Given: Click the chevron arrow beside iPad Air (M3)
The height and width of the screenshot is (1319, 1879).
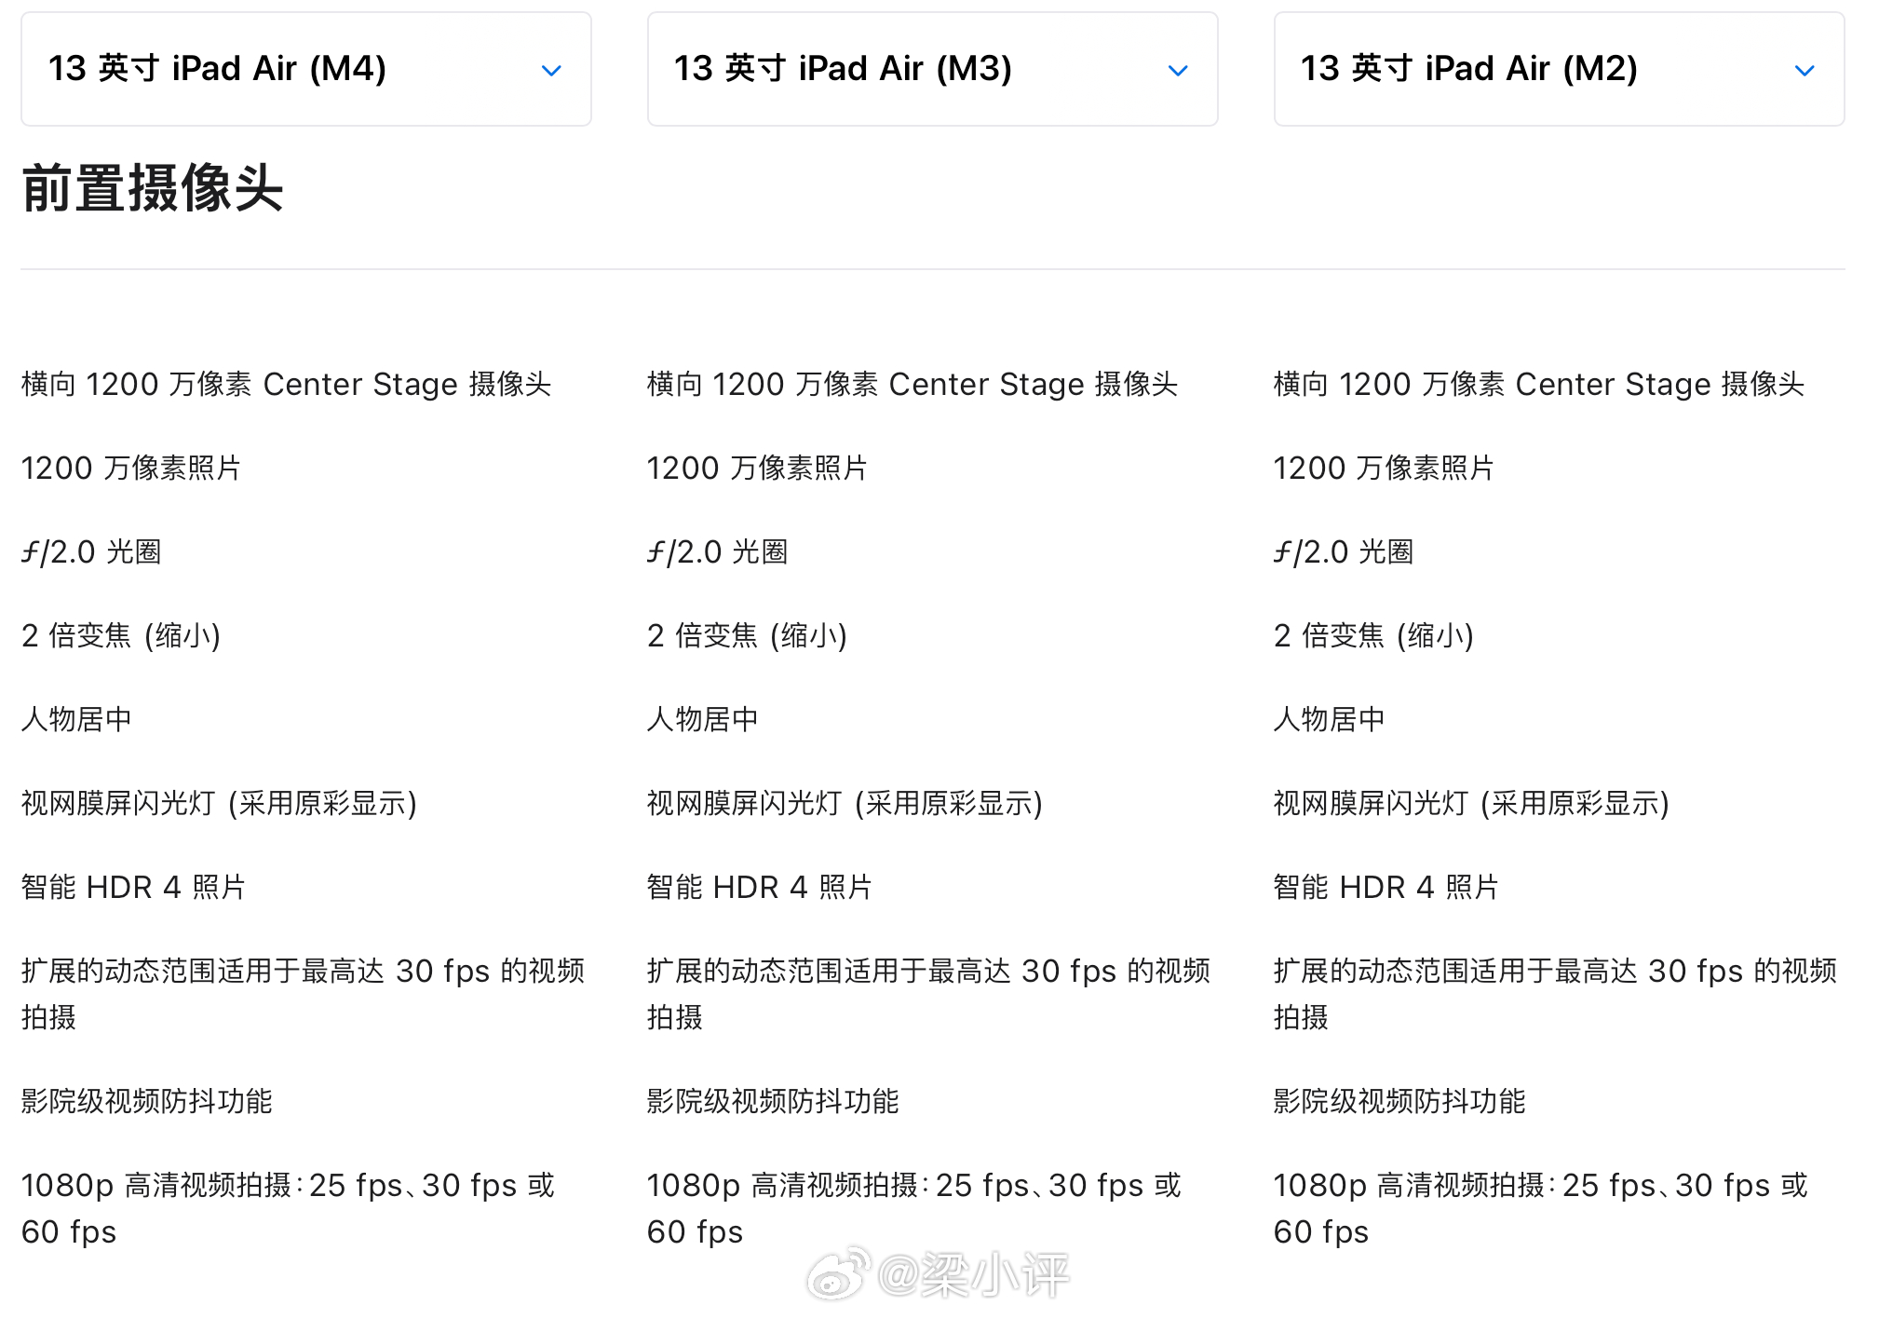Looking at the screenshot, I should click(1178, 71).
